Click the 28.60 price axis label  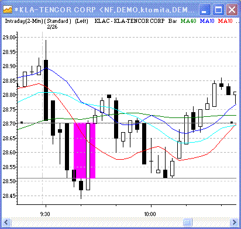tap(9, 153)
